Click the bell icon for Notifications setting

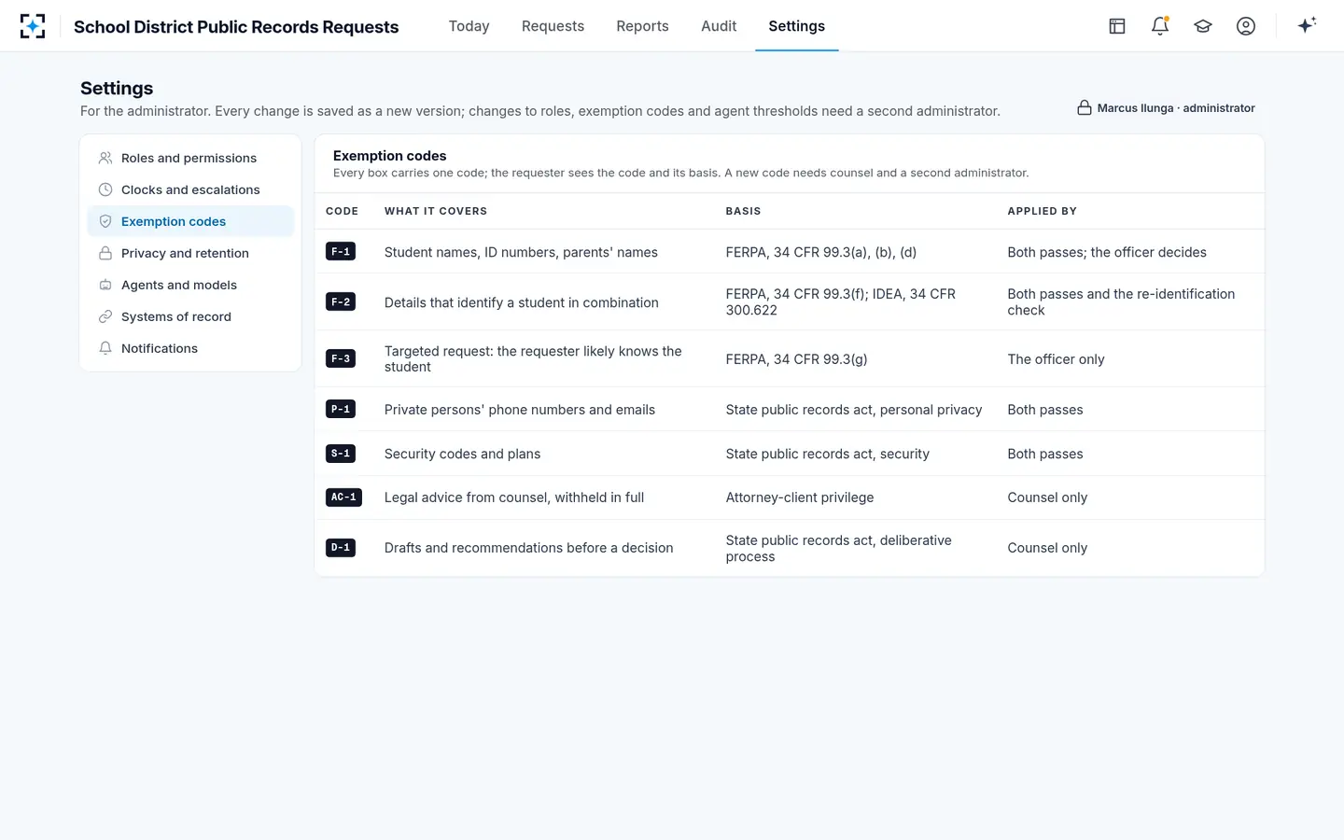click(105, 348)
